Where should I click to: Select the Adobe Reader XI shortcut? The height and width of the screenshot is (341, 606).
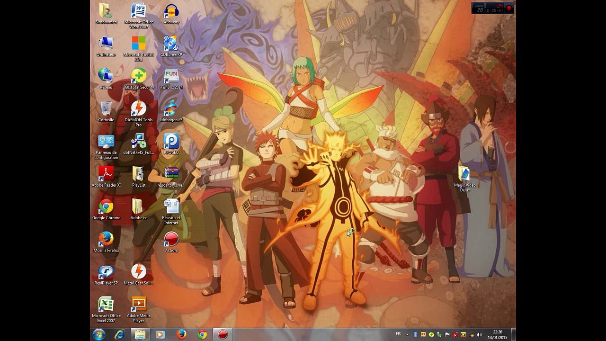(x=106, y=177)
